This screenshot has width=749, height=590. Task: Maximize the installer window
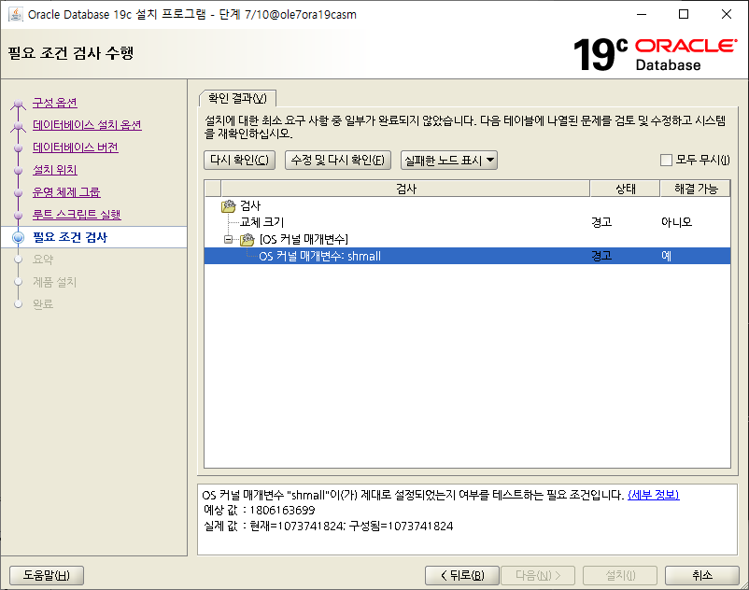(x=684, y=14)
